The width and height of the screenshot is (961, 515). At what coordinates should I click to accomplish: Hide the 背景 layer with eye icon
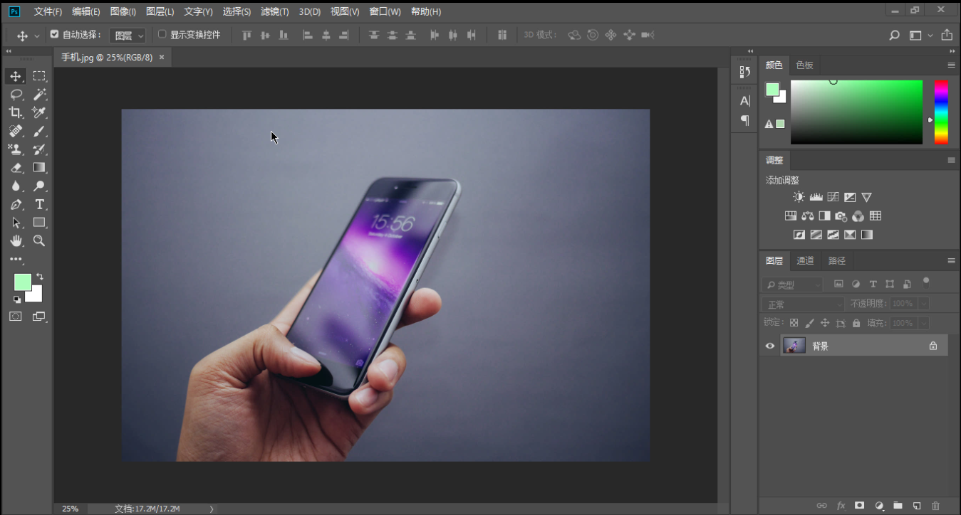tap(769, 346)
